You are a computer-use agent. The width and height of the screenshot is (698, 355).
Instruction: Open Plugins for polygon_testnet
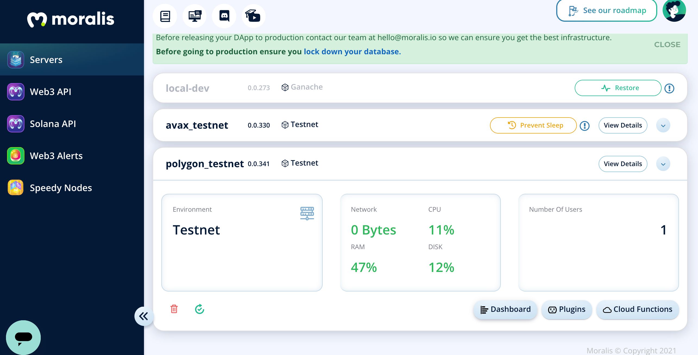pyautogui.click(x=567, y=309)
